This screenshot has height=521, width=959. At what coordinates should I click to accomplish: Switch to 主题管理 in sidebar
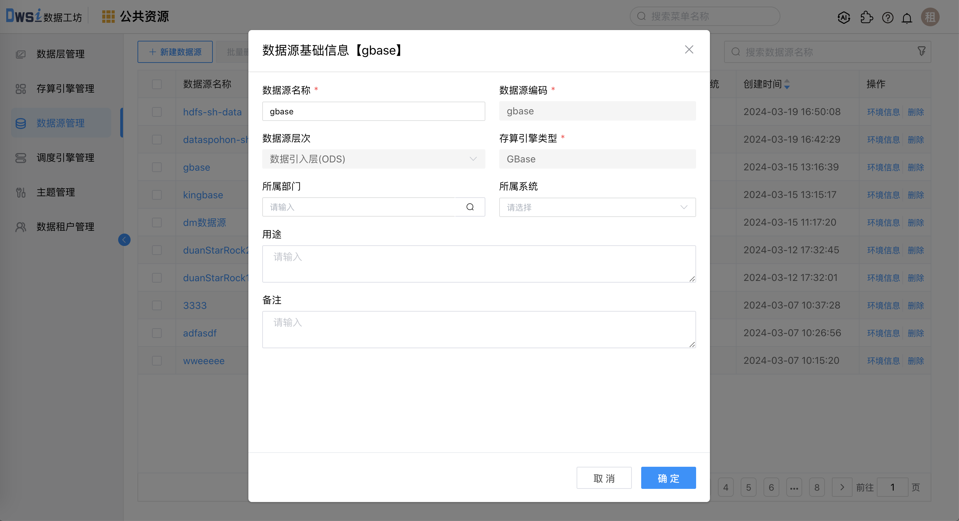(x=56, y=192)
